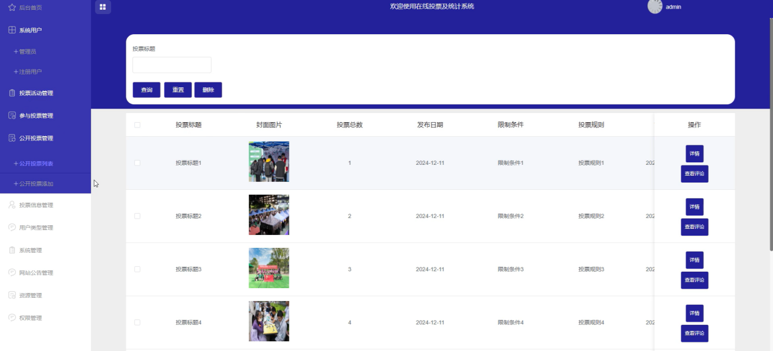773x351 pixels.
Task: Click the 封面图片 column header
Action: point(269,125)
